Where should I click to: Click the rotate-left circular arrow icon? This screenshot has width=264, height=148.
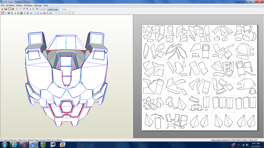point(70,13)
